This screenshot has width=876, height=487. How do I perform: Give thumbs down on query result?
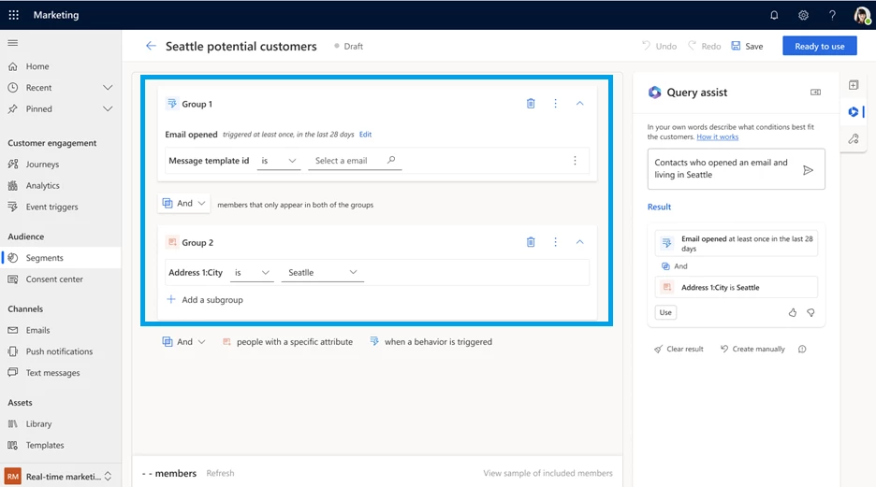810,312
